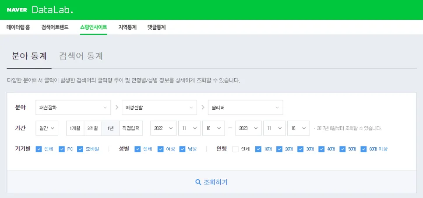423x198 pixels.
Task: Open the end day dropdown after 2023
Action: pyautogui.click(x=298, y=128)
